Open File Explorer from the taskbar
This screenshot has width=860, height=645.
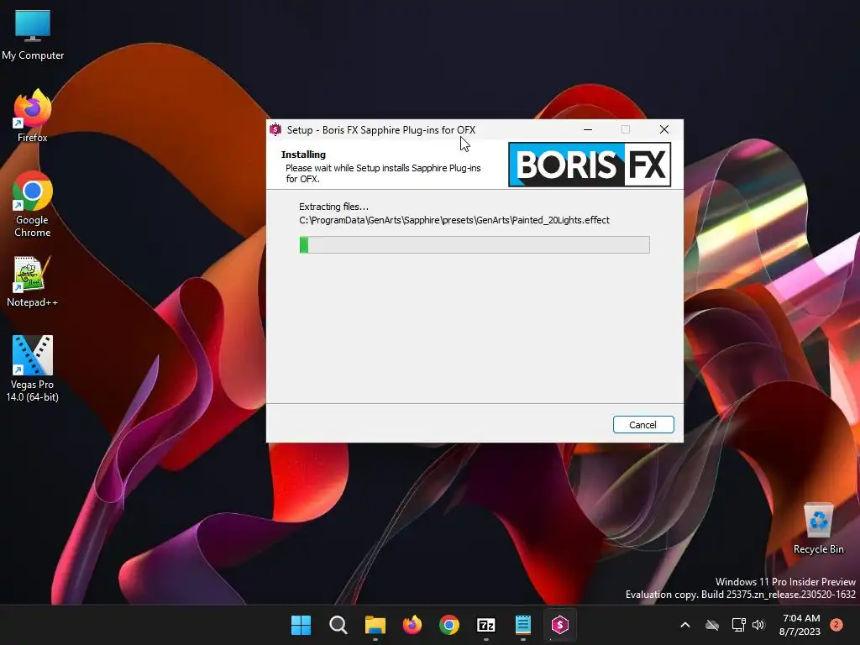pyautogui.click(x=375, y=625)
